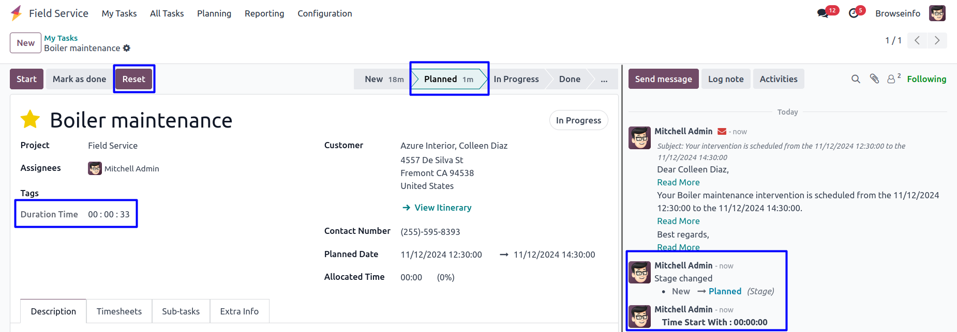Click the gear icon next to Boiler maintenance

[127, 48]
